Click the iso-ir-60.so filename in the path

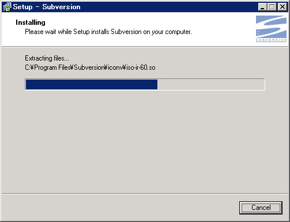[x=141, y=67]
